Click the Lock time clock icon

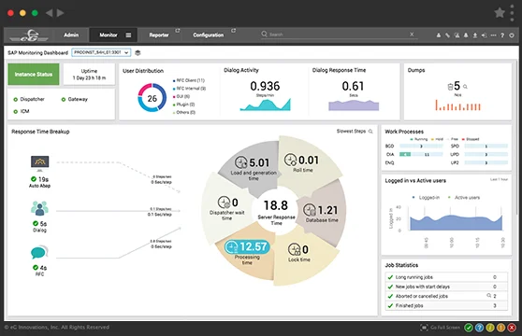click(295, 249)
